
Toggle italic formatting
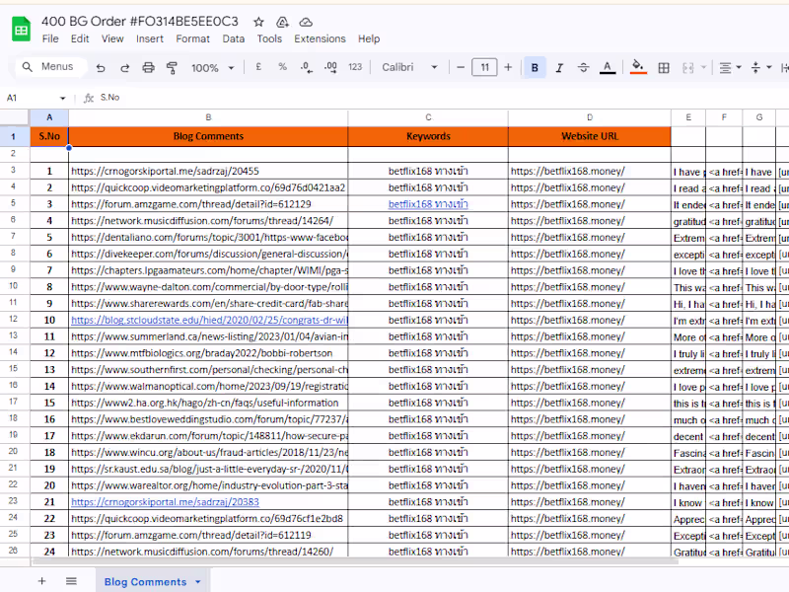click(x=559, y=67)
